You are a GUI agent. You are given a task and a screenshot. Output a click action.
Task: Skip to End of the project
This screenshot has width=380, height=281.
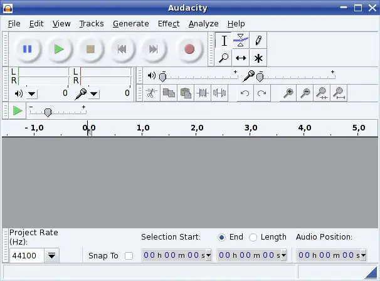153,49
